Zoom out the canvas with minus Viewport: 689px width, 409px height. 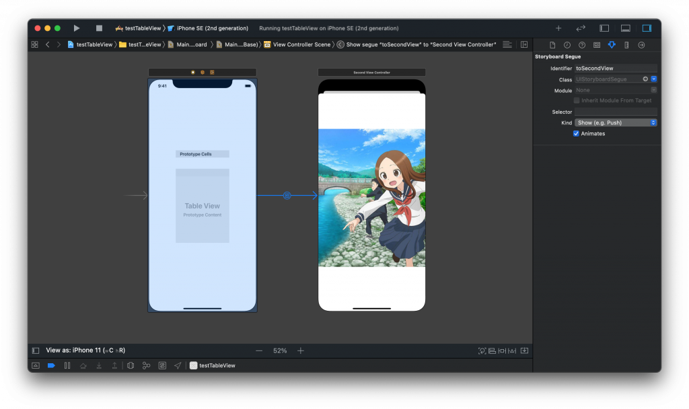point(259,350)
